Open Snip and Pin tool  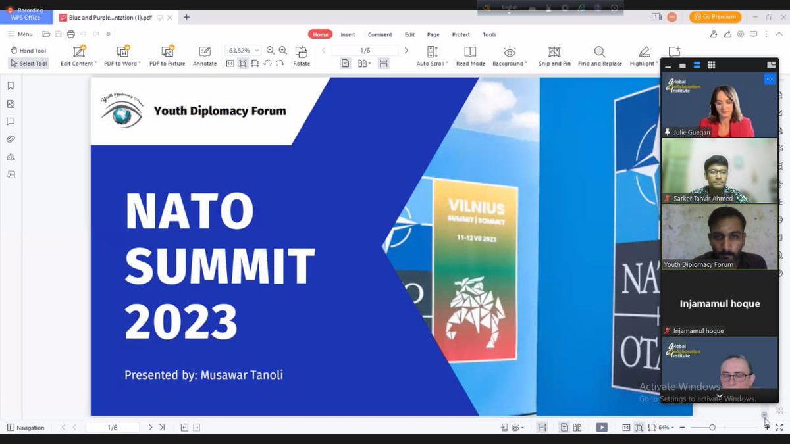click(x=554, y=56)
